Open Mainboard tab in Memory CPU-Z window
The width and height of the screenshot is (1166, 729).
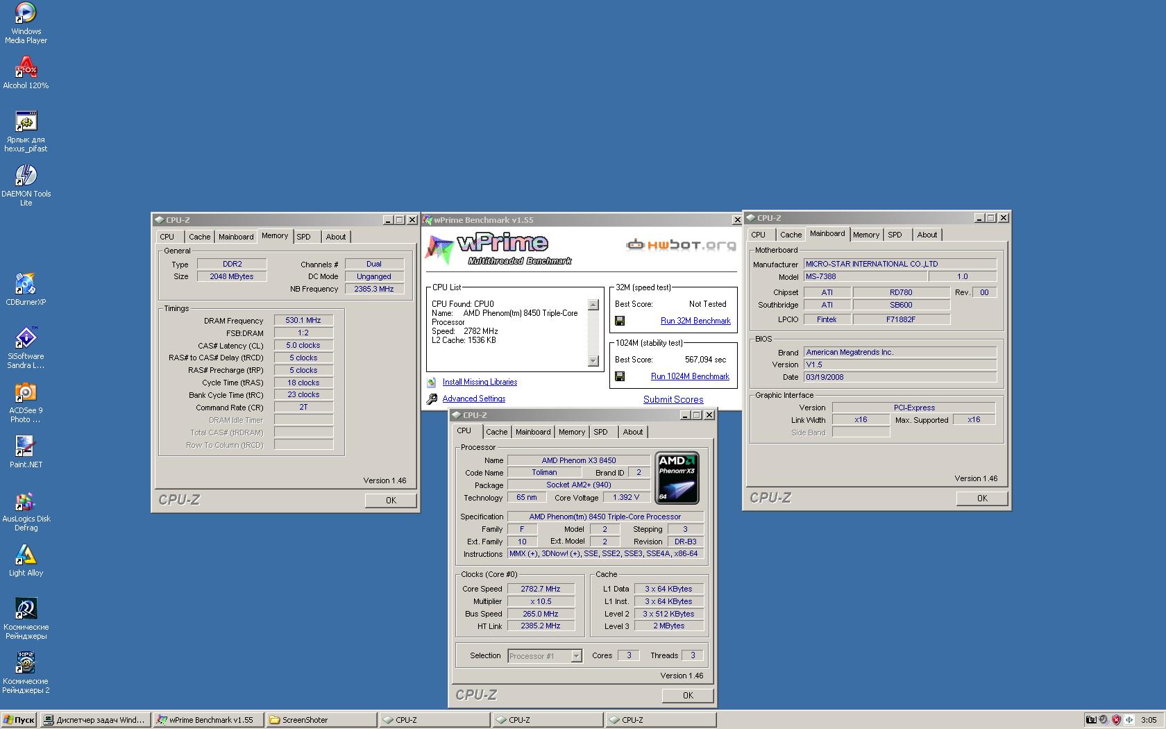[x=236, y=237]
